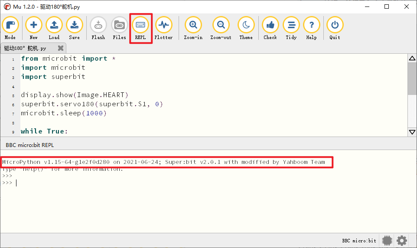Click the MicroPython version banner text
Image resolution: width=417 pixels, height=248 pixels.
[163, 162]
